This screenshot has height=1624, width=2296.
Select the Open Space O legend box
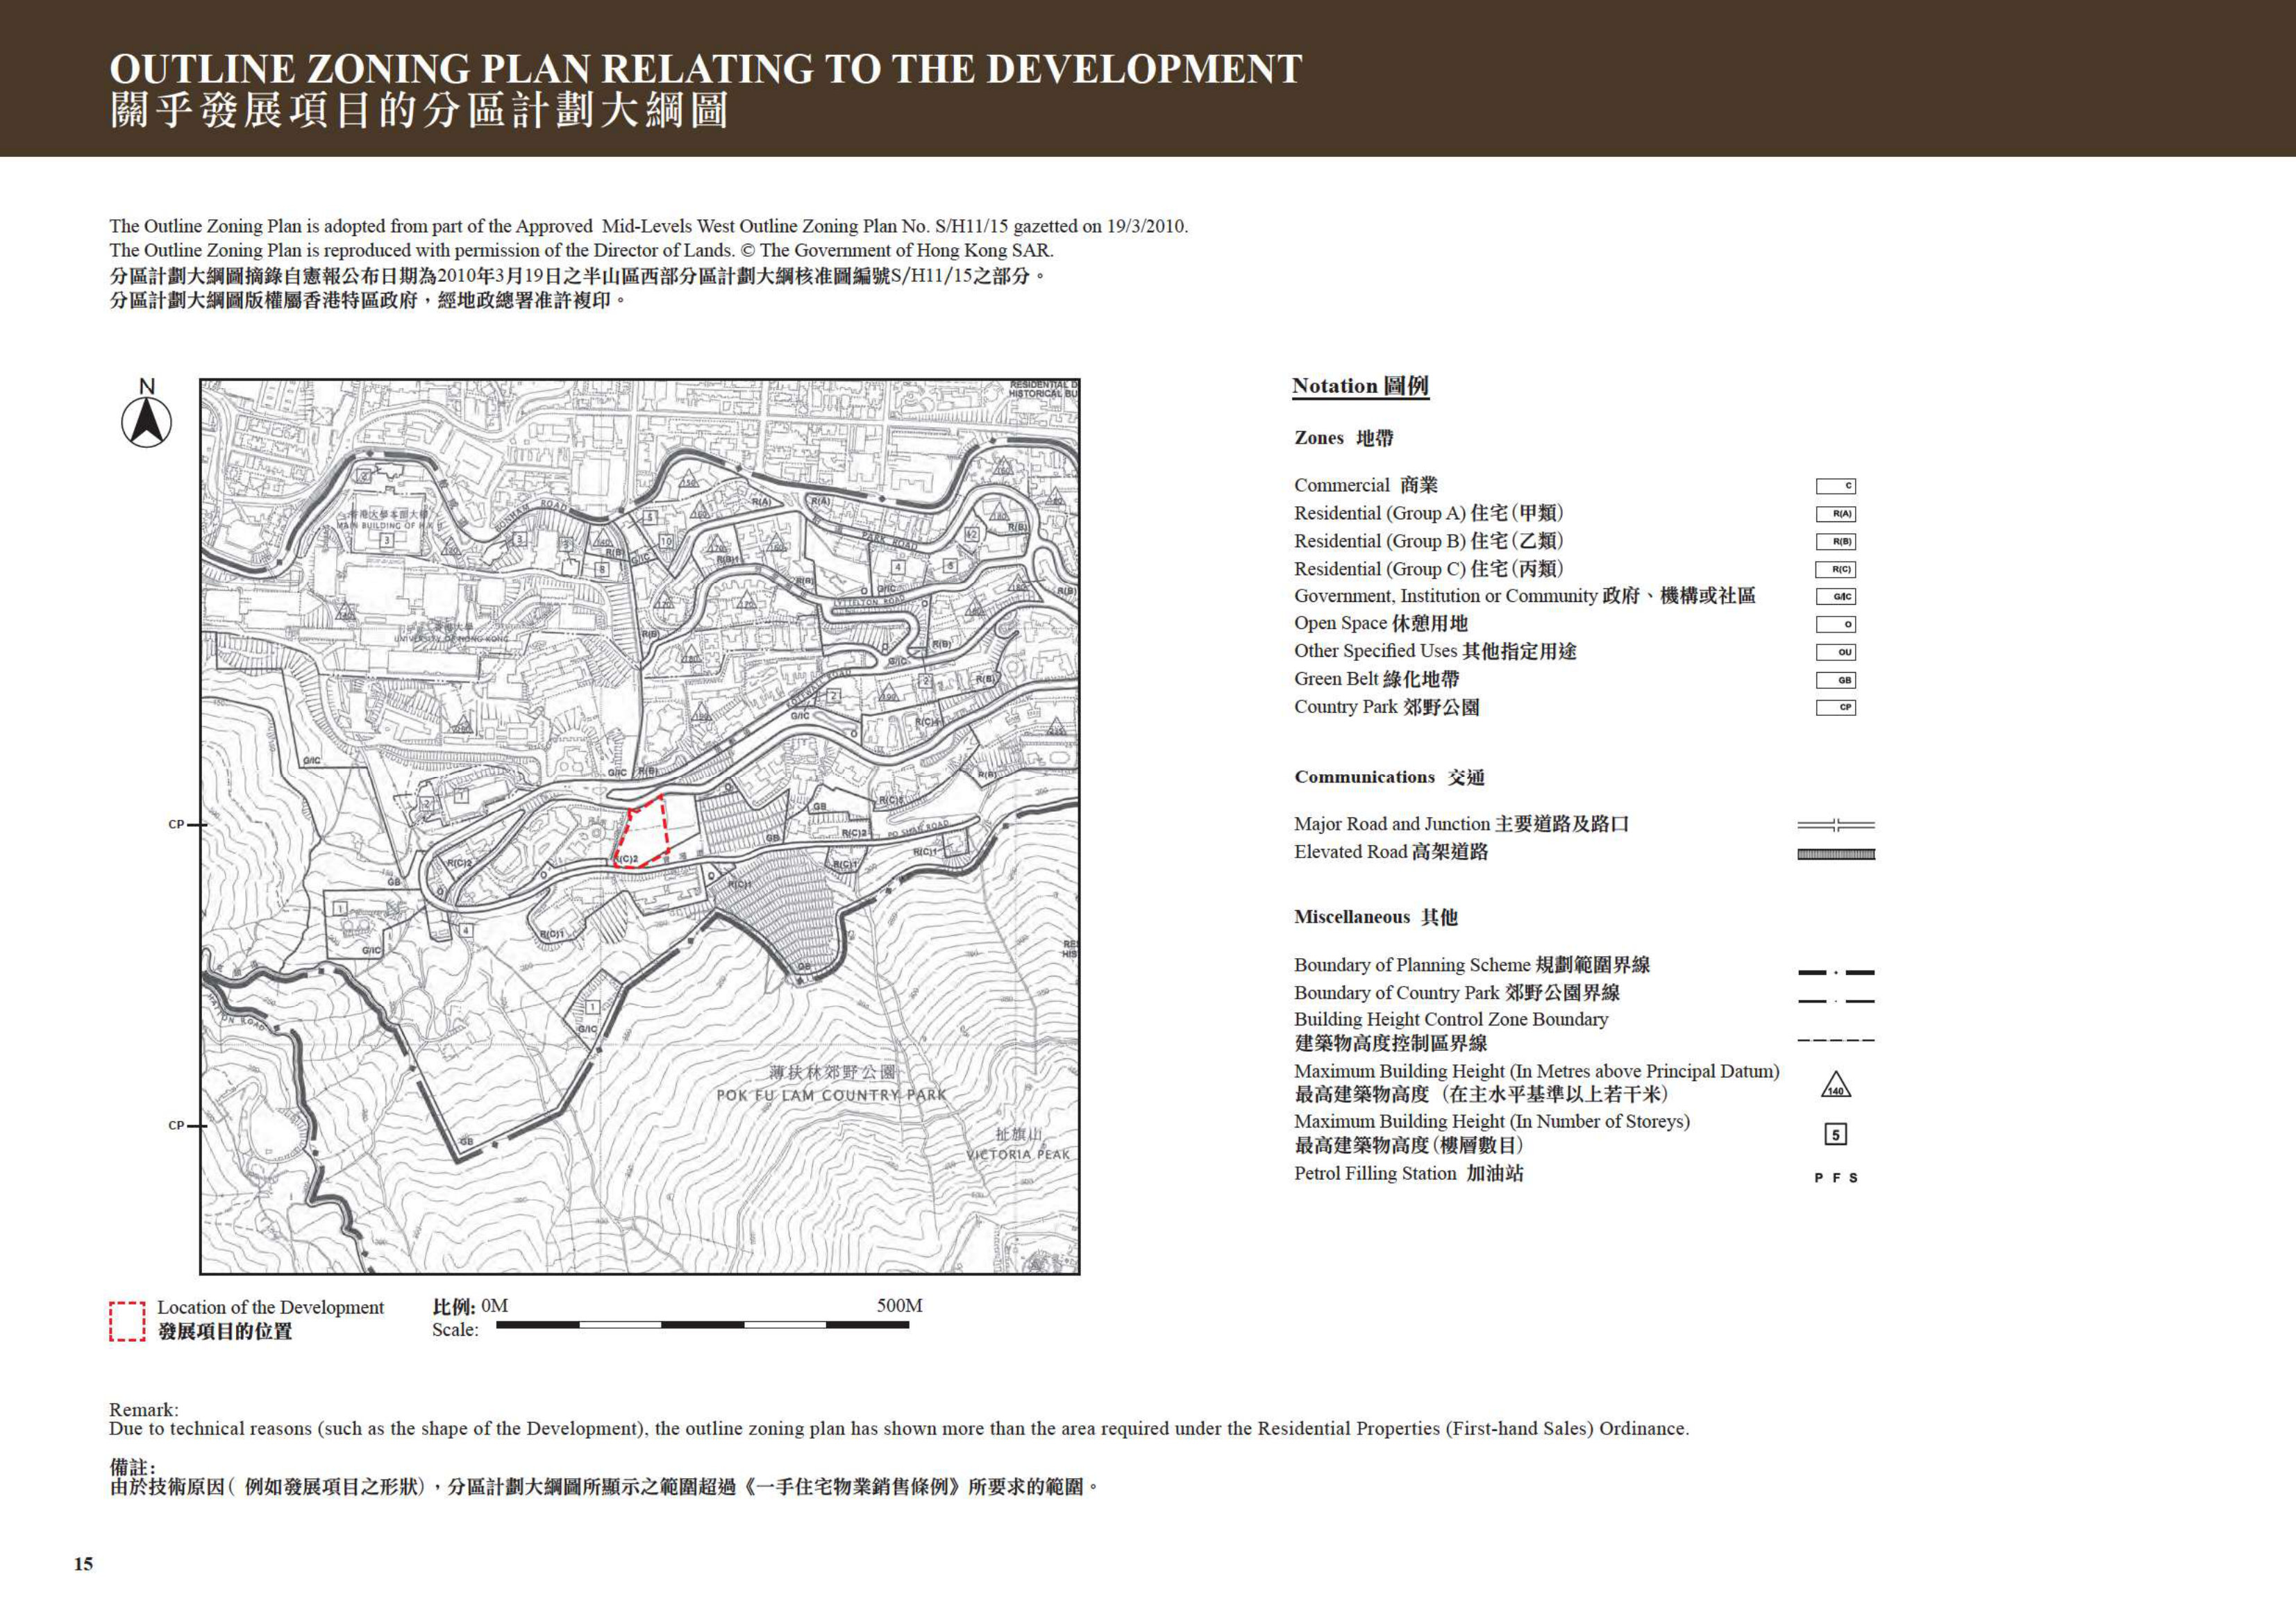[1836, 624]
